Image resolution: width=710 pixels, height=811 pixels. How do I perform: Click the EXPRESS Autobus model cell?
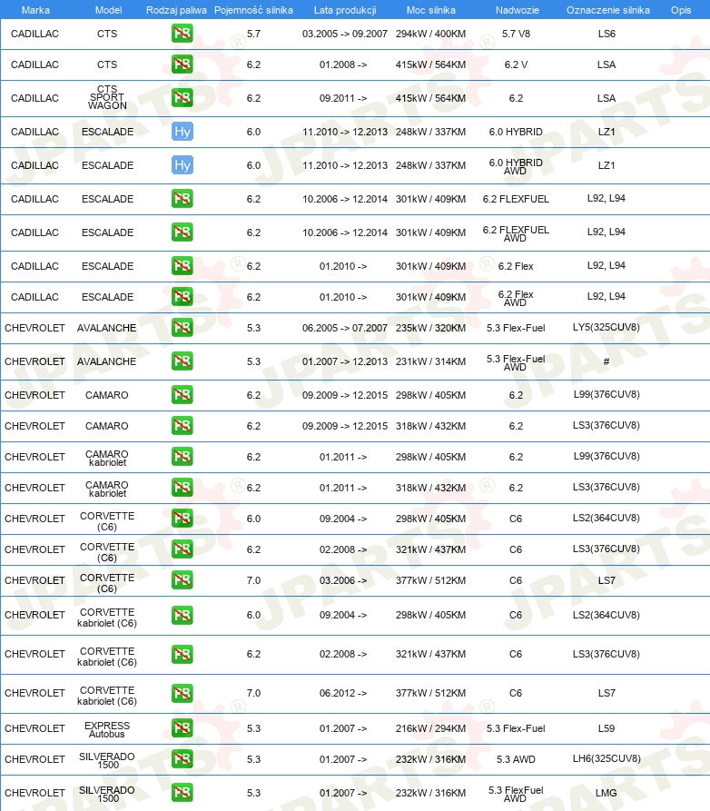[107, 729]
